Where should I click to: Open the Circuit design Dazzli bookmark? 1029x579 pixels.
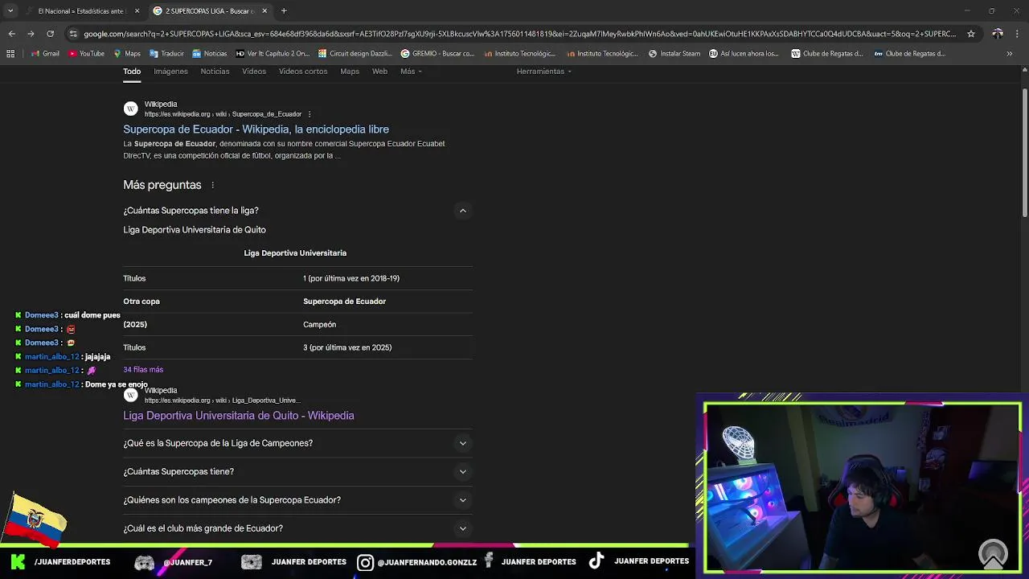click(x=355, y=54)
